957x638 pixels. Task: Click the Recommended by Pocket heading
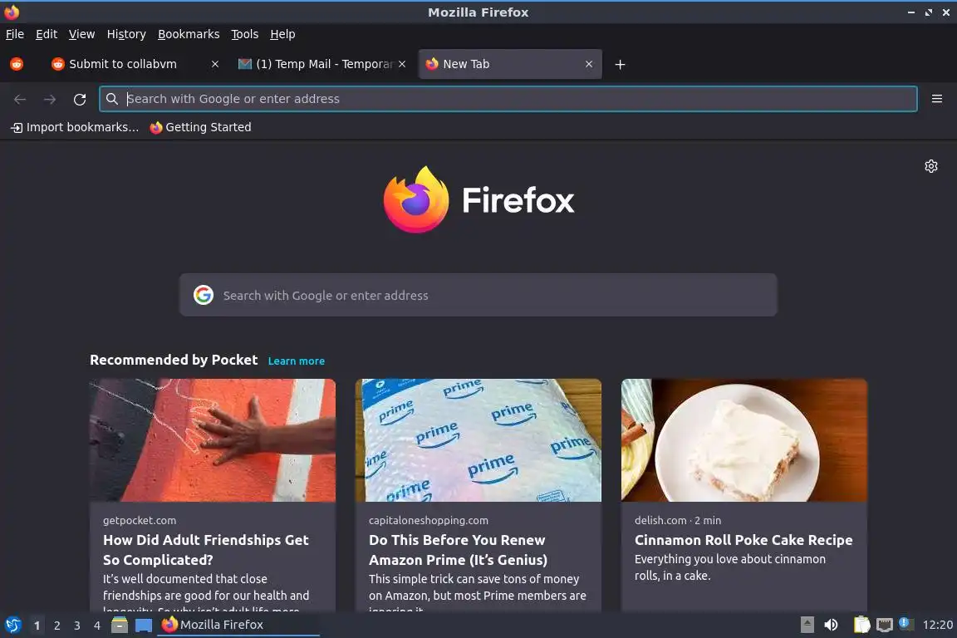tap(174, 360)
